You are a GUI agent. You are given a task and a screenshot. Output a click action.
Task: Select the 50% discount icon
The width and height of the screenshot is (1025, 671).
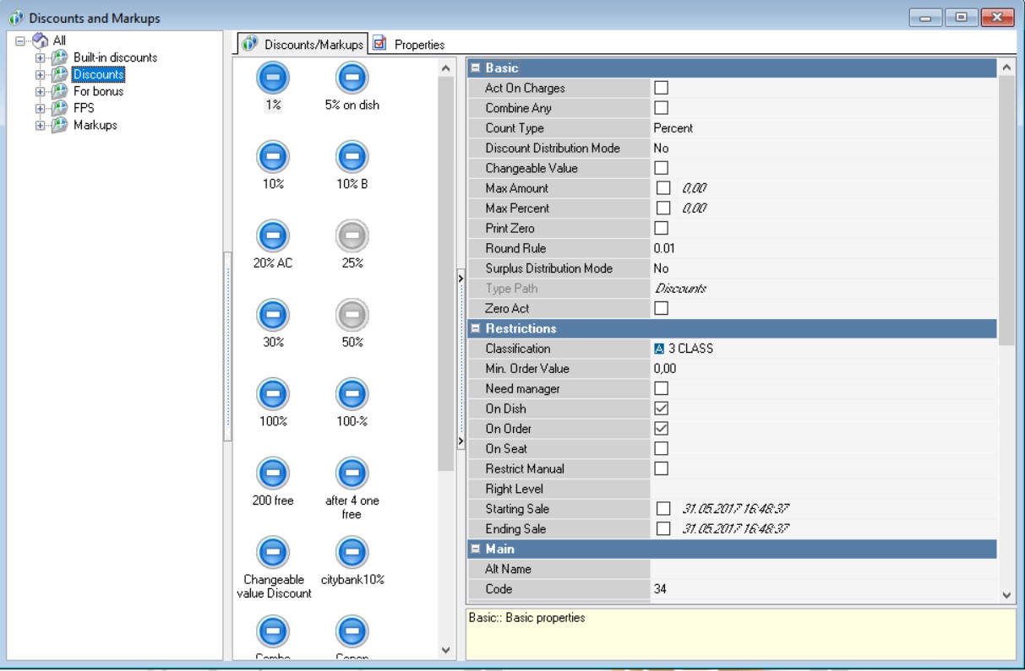click(x=352, y=316)
